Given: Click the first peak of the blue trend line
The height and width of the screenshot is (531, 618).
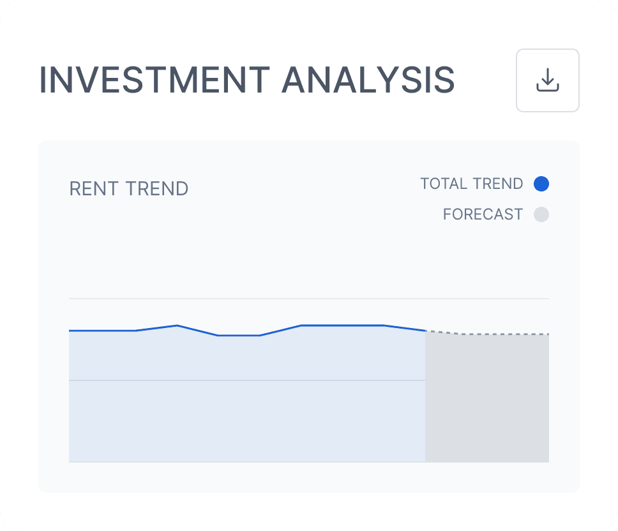Looking at the screenshot, I should click(x=177, y=325).
